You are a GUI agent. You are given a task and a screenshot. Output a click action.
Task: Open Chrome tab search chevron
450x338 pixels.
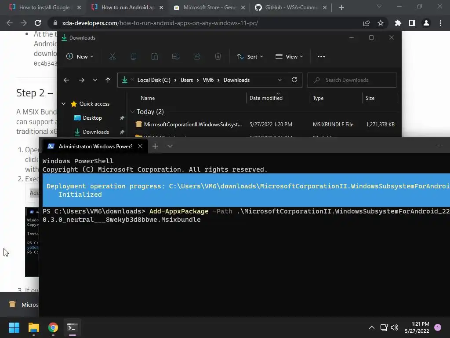(379, 6)
